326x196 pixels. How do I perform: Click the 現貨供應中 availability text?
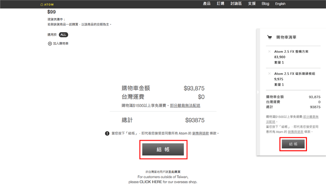[x=57, y=19]
